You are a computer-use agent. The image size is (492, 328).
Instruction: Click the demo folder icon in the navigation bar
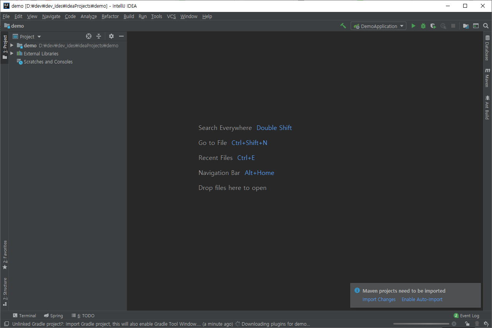click(7, 26)
